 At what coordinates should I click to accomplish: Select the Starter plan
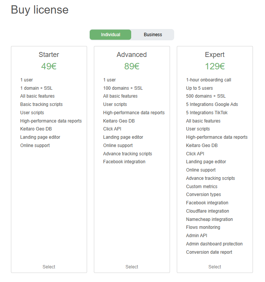[x=49, y=267]
